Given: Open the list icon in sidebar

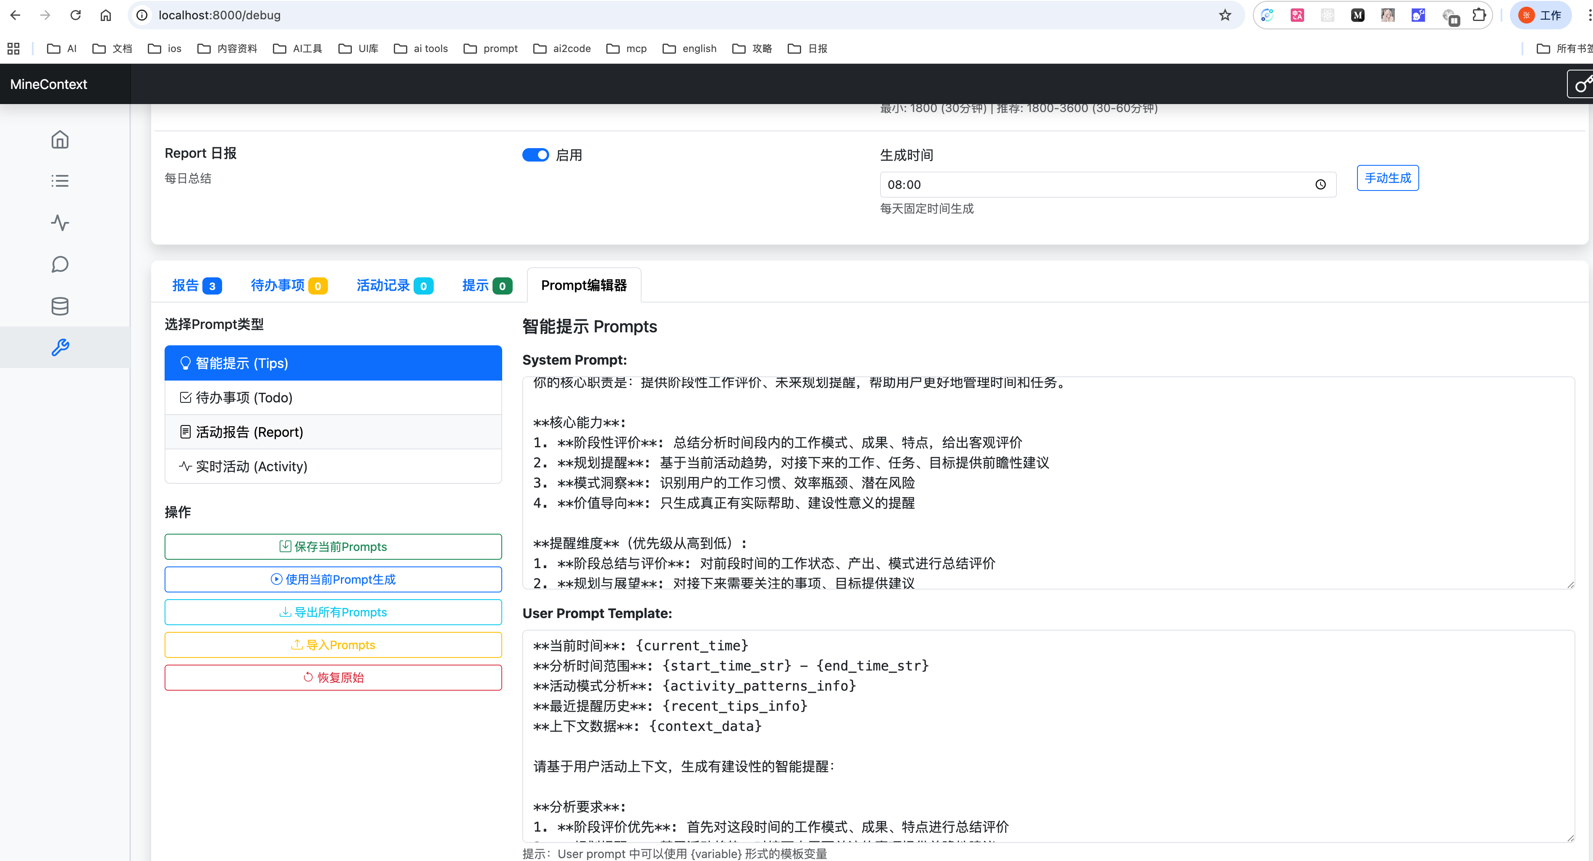Looking at the screenshot, I should pos(60,181).
